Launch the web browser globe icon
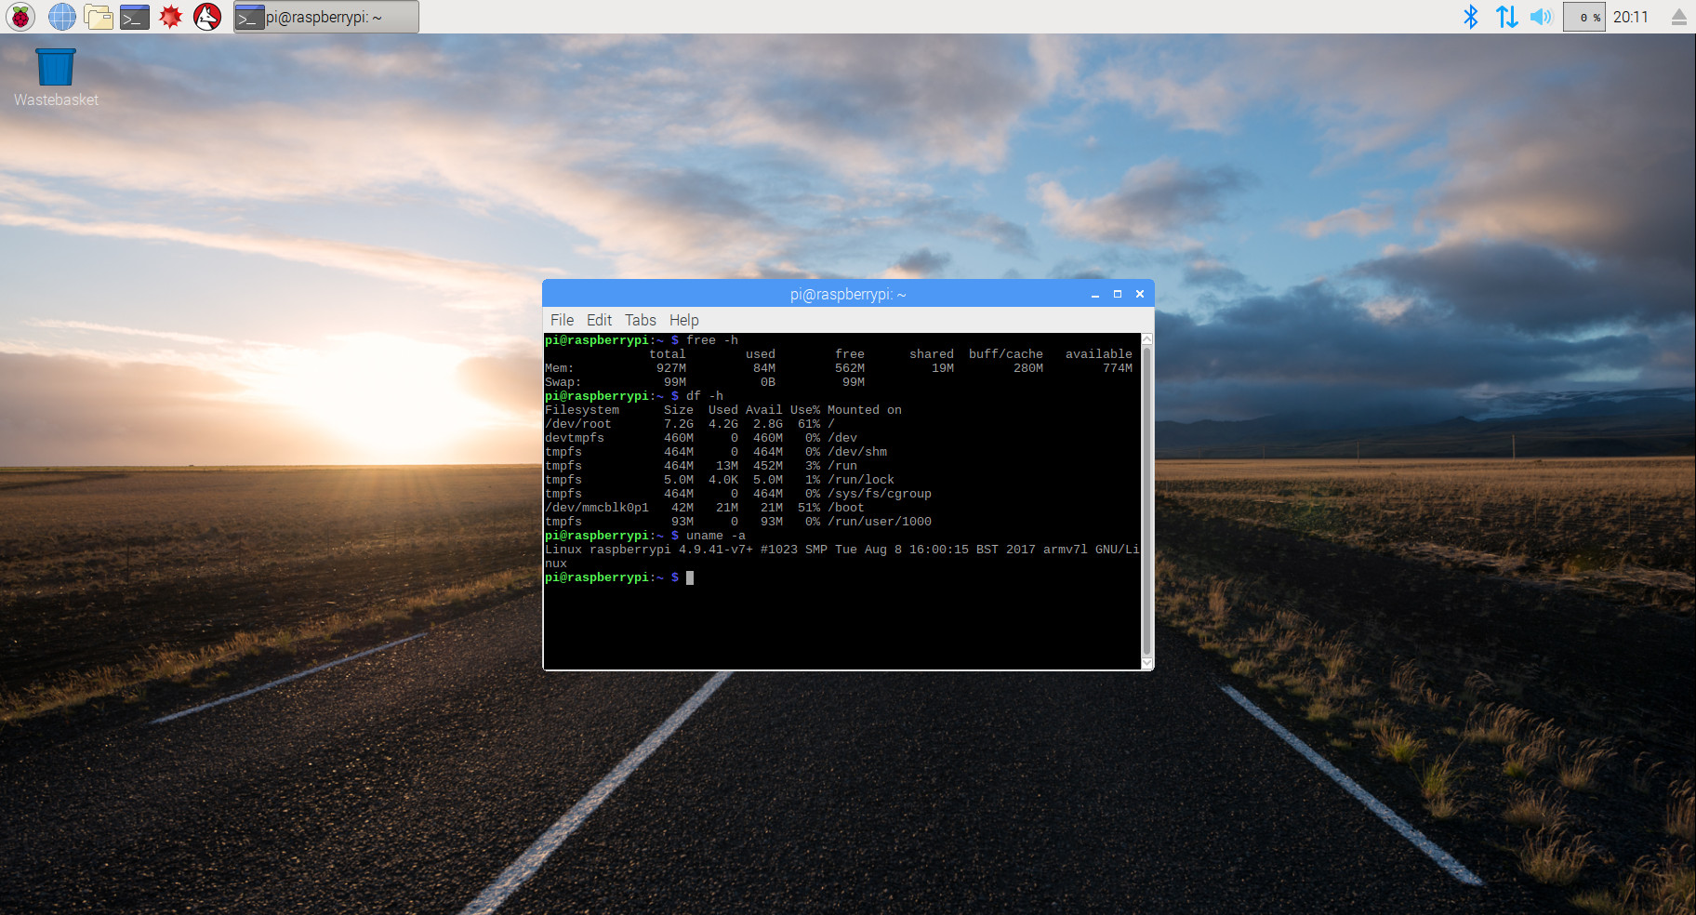 [x=62, y=17]
